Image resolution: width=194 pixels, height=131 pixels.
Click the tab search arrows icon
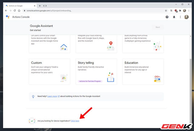tap(45, 6)
